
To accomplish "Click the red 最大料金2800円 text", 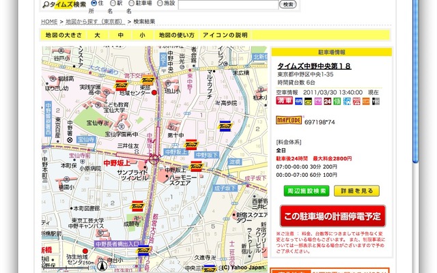I will tap(333, 158).
